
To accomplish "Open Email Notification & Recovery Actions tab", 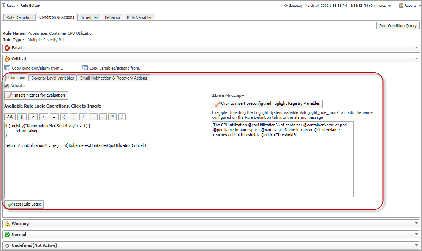I will click(114, 78).
